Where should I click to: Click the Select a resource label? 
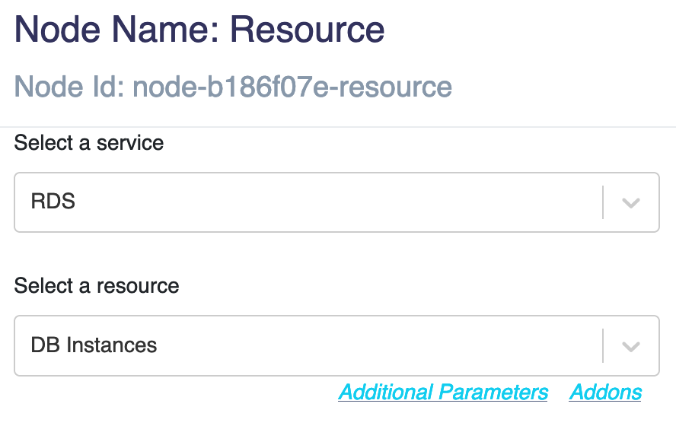click(x=97, y=285)
